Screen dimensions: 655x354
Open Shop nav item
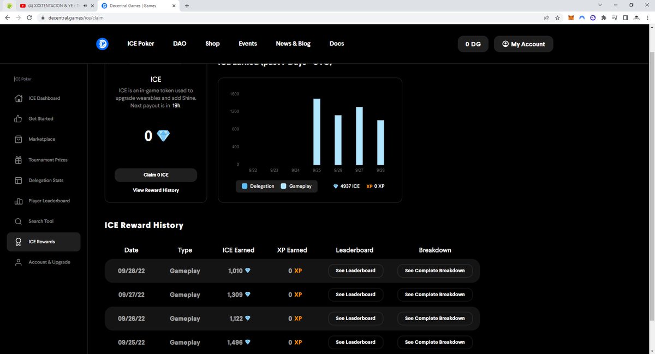click(x=212, y=44)
